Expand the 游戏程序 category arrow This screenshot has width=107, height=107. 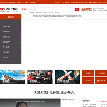(x=20, y=42)
